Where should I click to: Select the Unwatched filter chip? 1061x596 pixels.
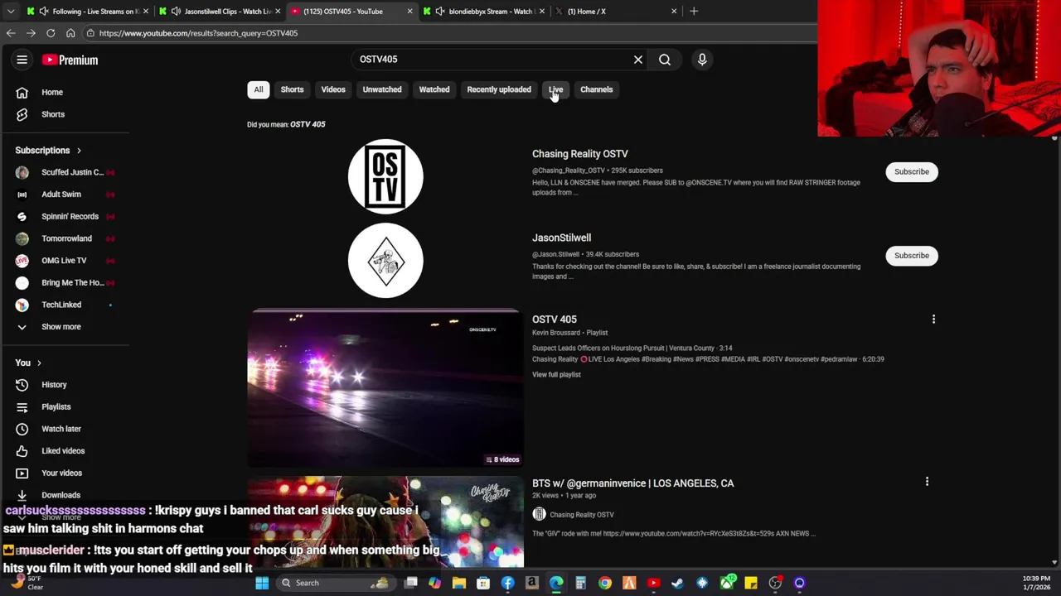[382, 89]
